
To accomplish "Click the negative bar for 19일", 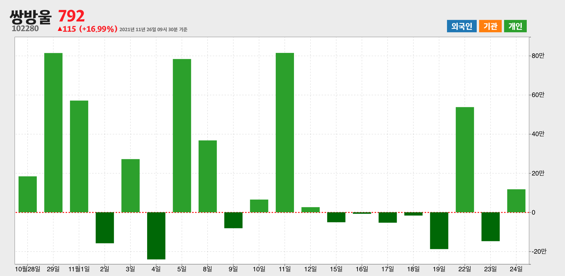I will [x=439, y=231].
